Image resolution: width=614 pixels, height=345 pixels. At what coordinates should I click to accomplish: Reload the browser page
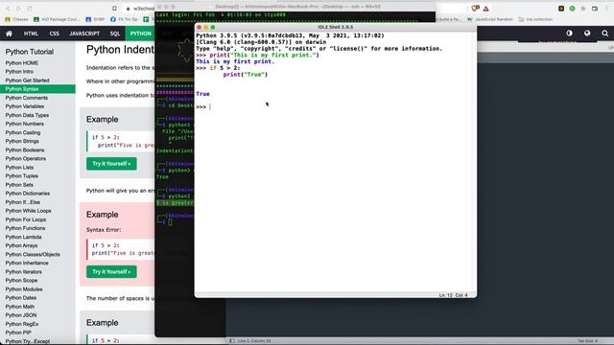click(x=30, y=9)
